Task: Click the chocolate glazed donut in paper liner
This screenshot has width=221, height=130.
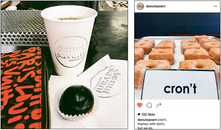Action: (77, 100)
